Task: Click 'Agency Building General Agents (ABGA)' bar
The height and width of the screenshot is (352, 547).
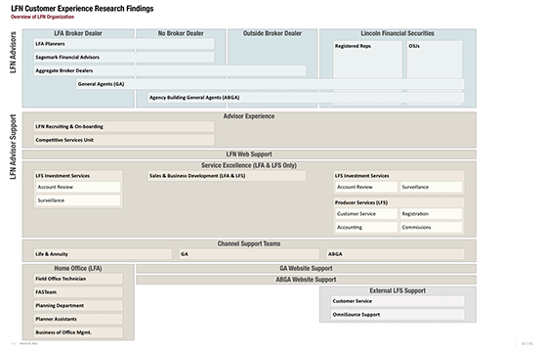Action: coord(306,98)
